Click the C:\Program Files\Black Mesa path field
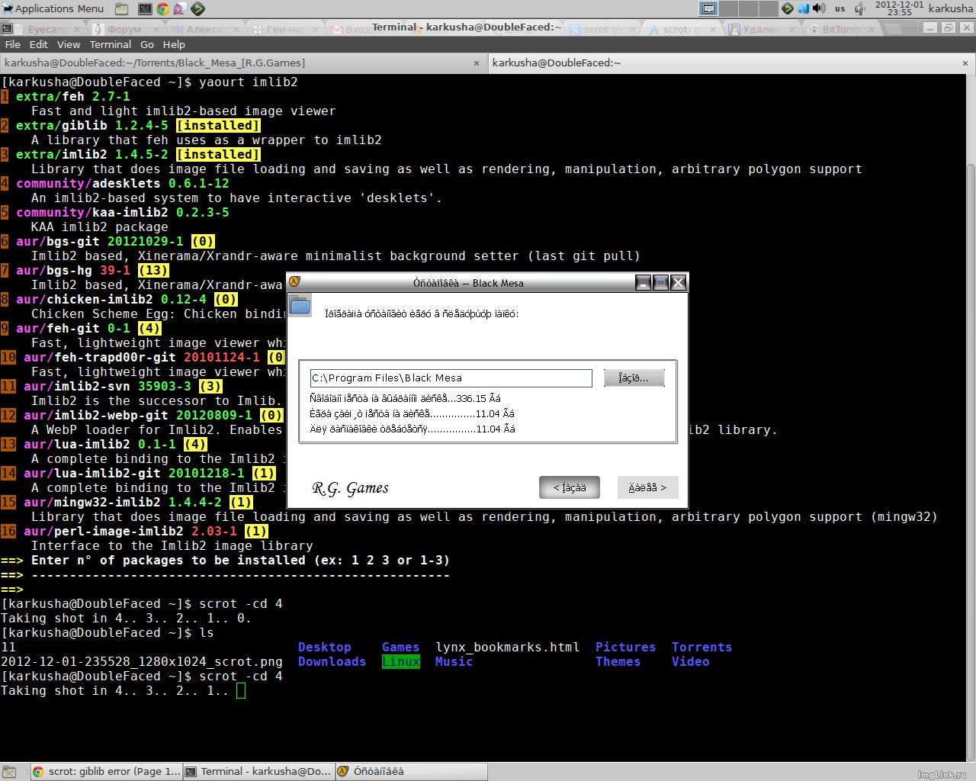 (x=451, y=378)
